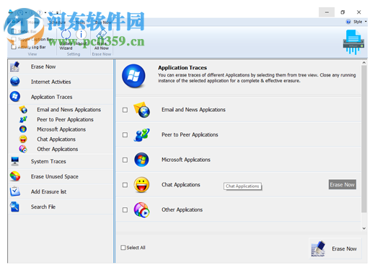Click the sidebar Email and News envelope icon
380x268 pixels.
click(23, 110)
